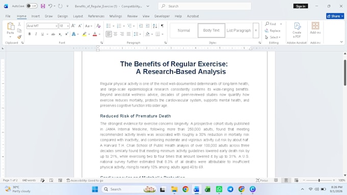Image resolution: width=347 pixels, height=195 pixels.
Task: Undo the last action
Action: 50,6
